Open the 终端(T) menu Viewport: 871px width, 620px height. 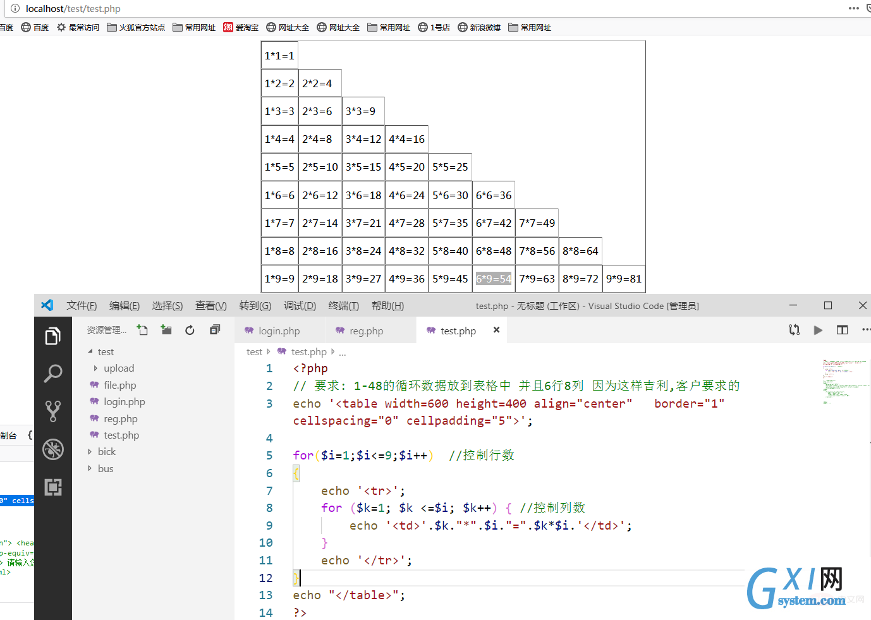[343, 305]
